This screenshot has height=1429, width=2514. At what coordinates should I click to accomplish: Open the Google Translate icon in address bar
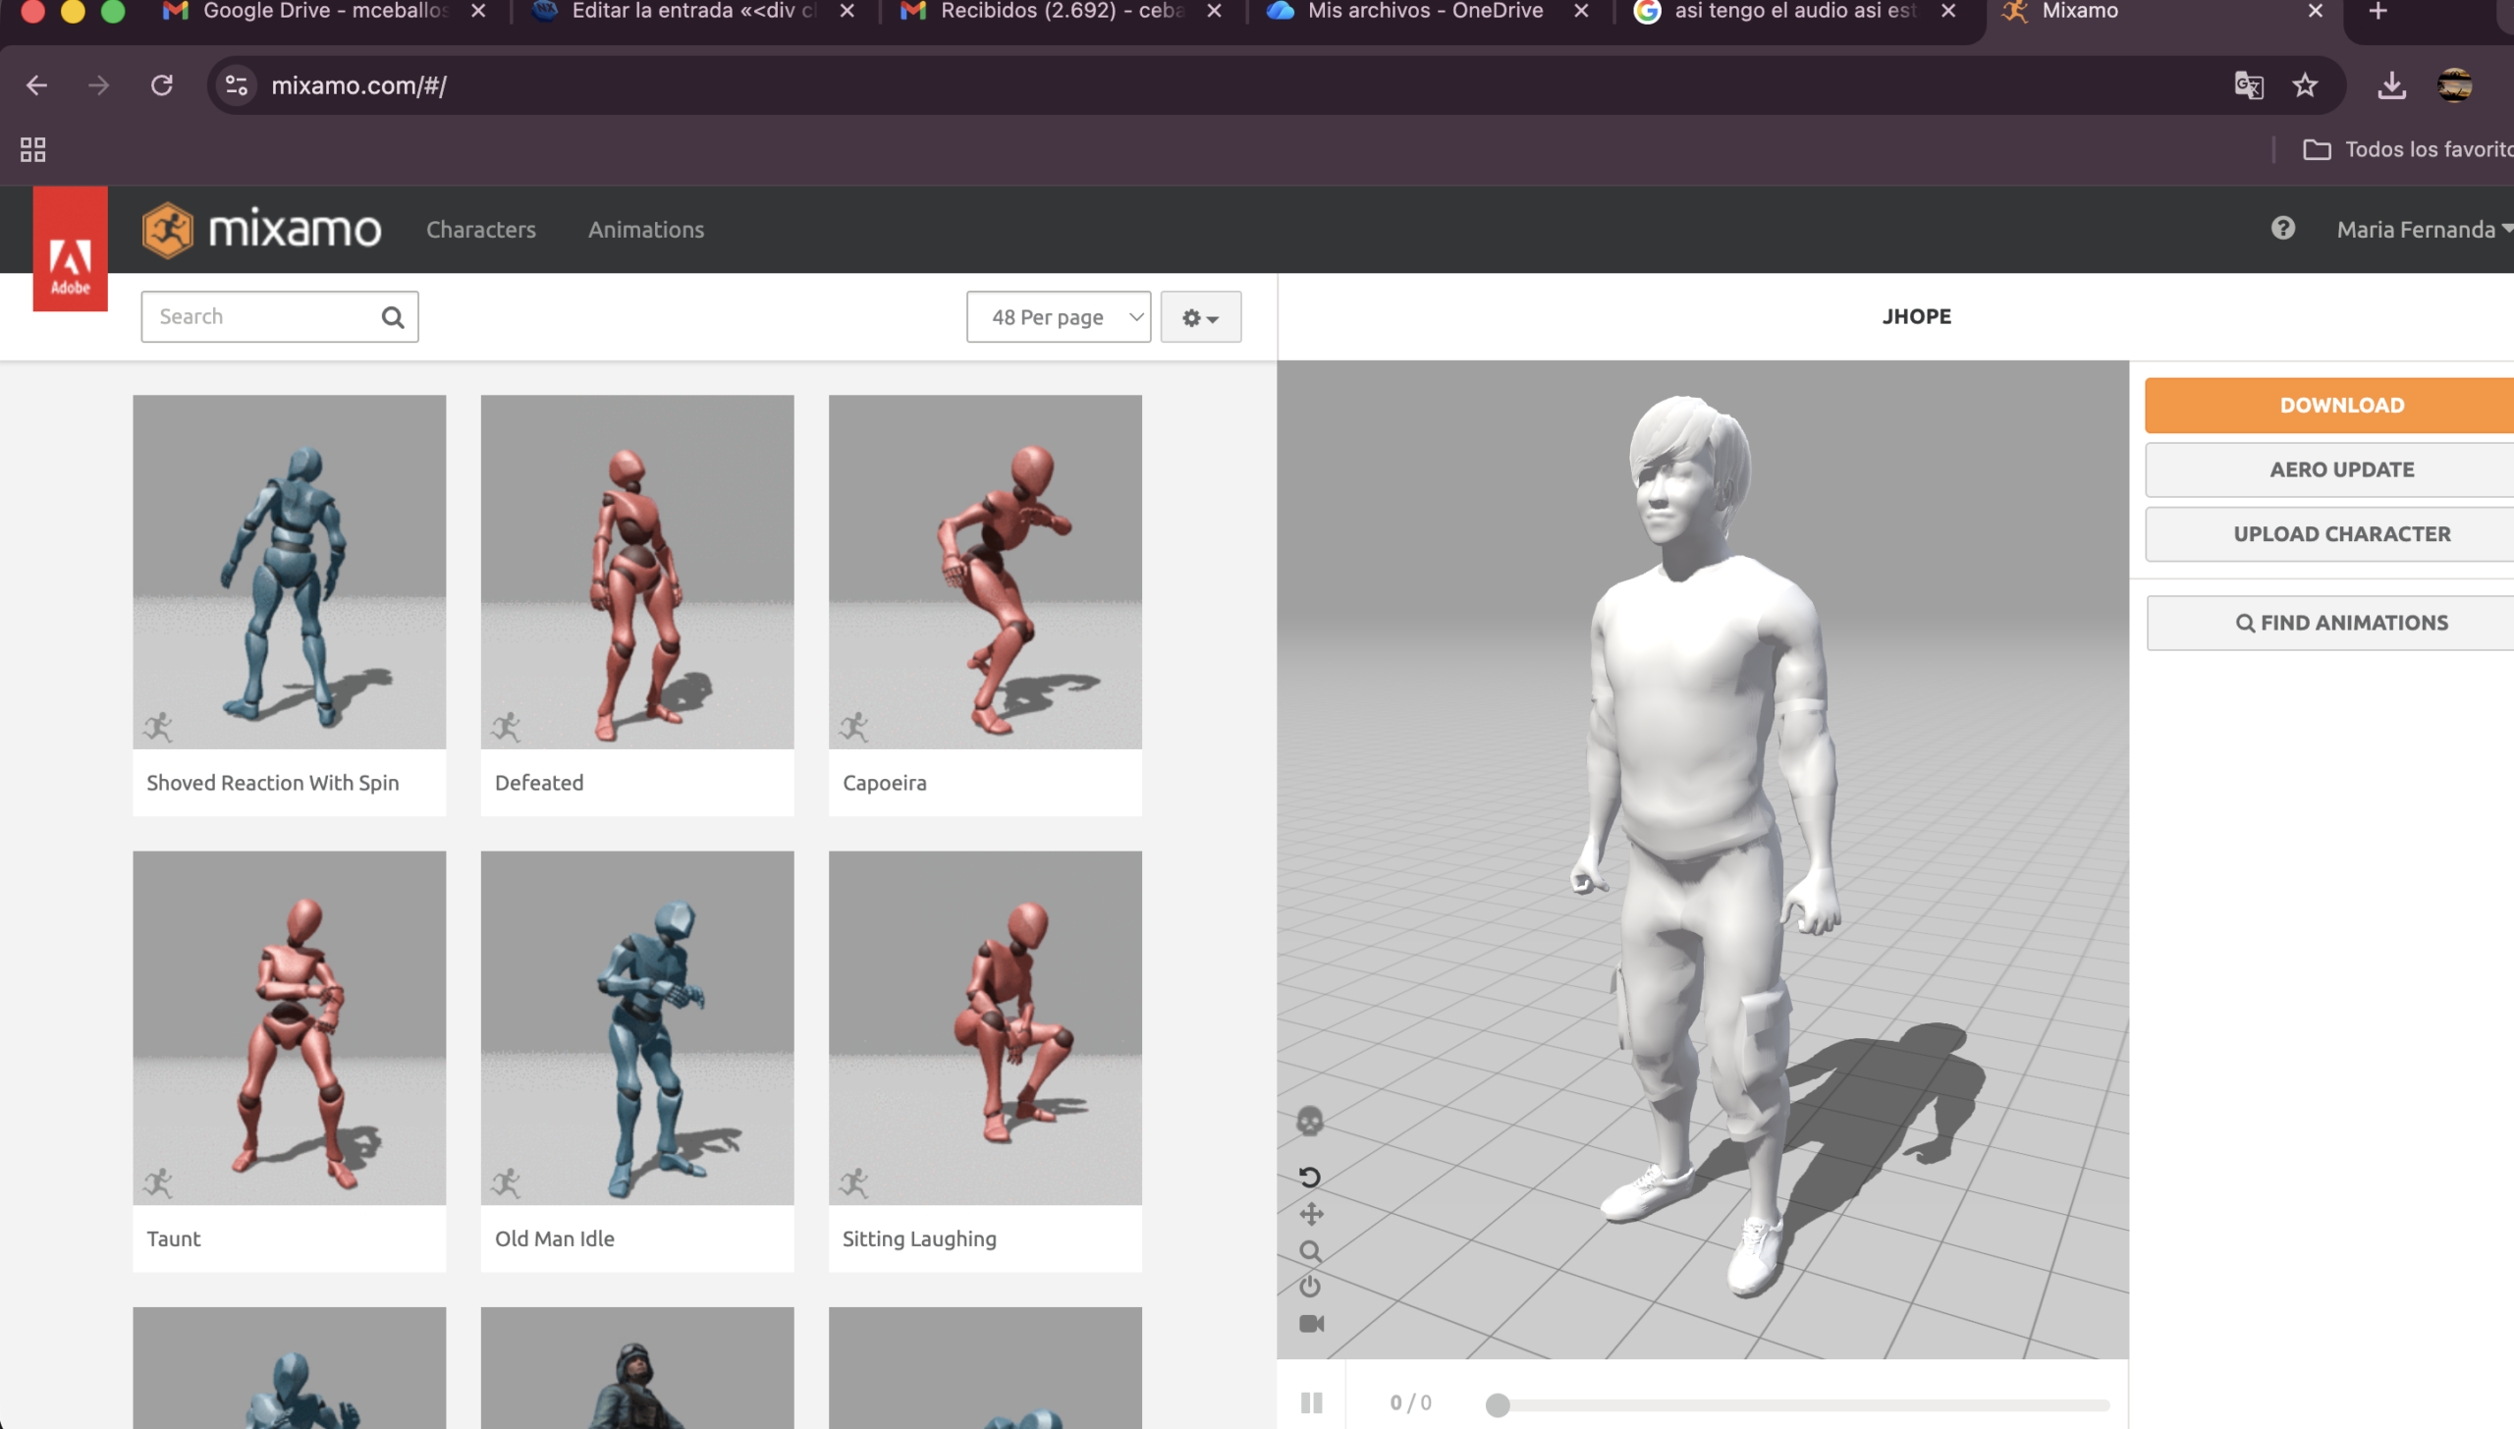(x=2248, y=85)
